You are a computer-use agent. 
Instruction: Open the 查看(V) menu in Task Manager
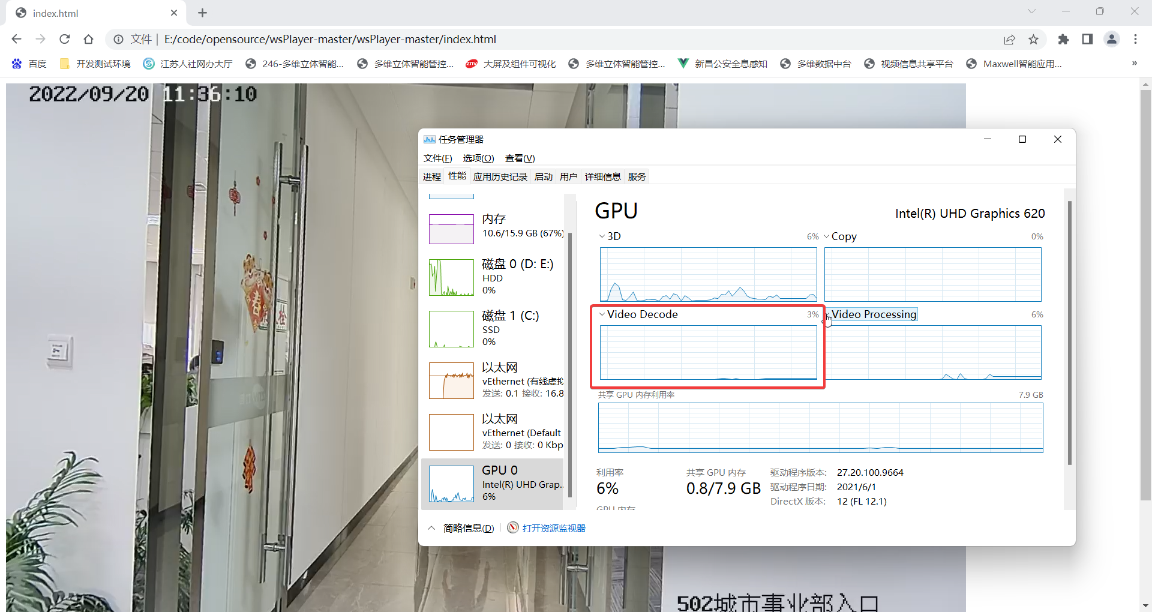pos(520,158)
